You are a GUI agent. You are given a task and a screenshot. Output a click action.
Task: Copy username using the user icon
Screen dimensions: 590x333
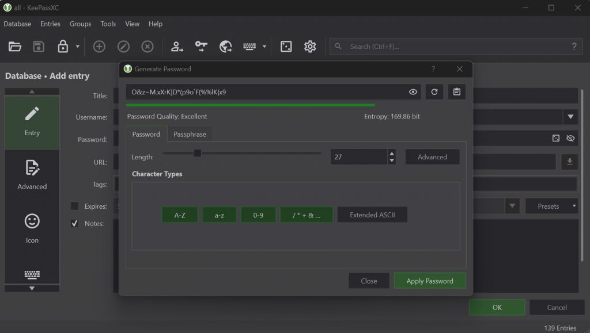(x=176, y=47)
